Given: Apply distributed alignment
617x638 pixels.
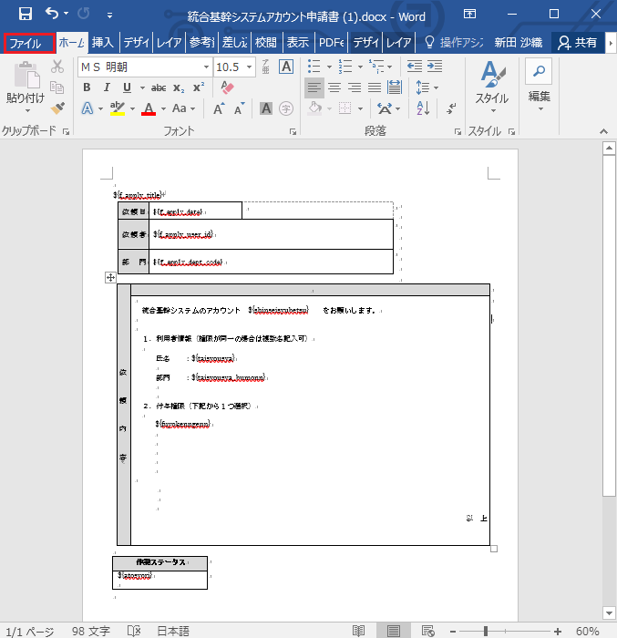Looking at the screenshot, I should [x=395, y=87].
